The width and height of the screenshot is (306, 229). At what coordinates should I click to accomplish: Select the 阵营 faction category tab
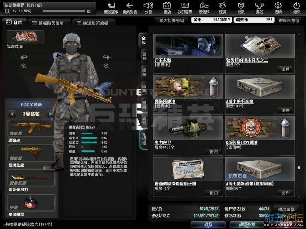(x=144, y=88)
